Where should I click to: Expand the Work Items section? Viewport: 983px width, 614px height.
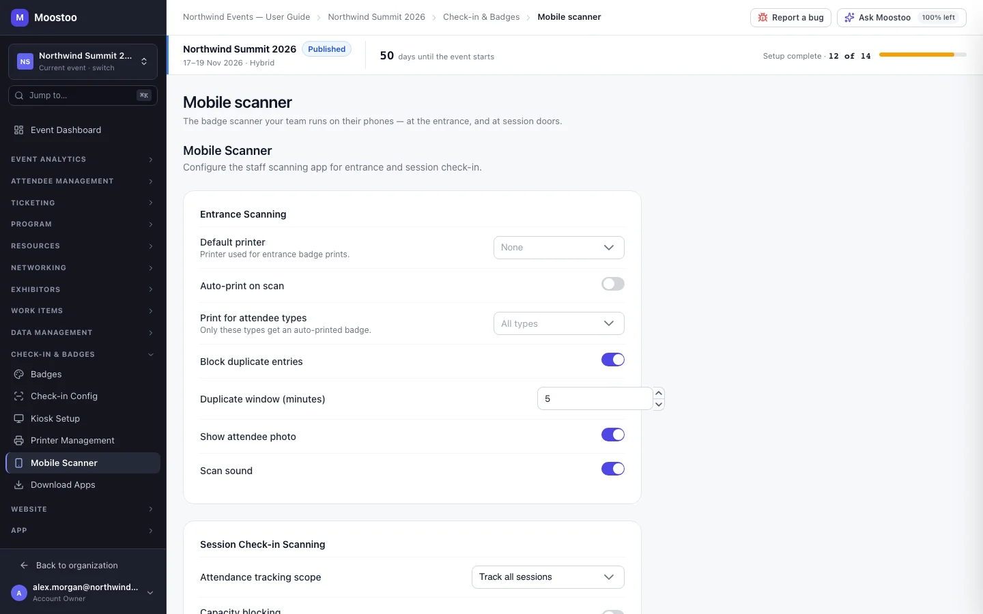pos(83,311)
